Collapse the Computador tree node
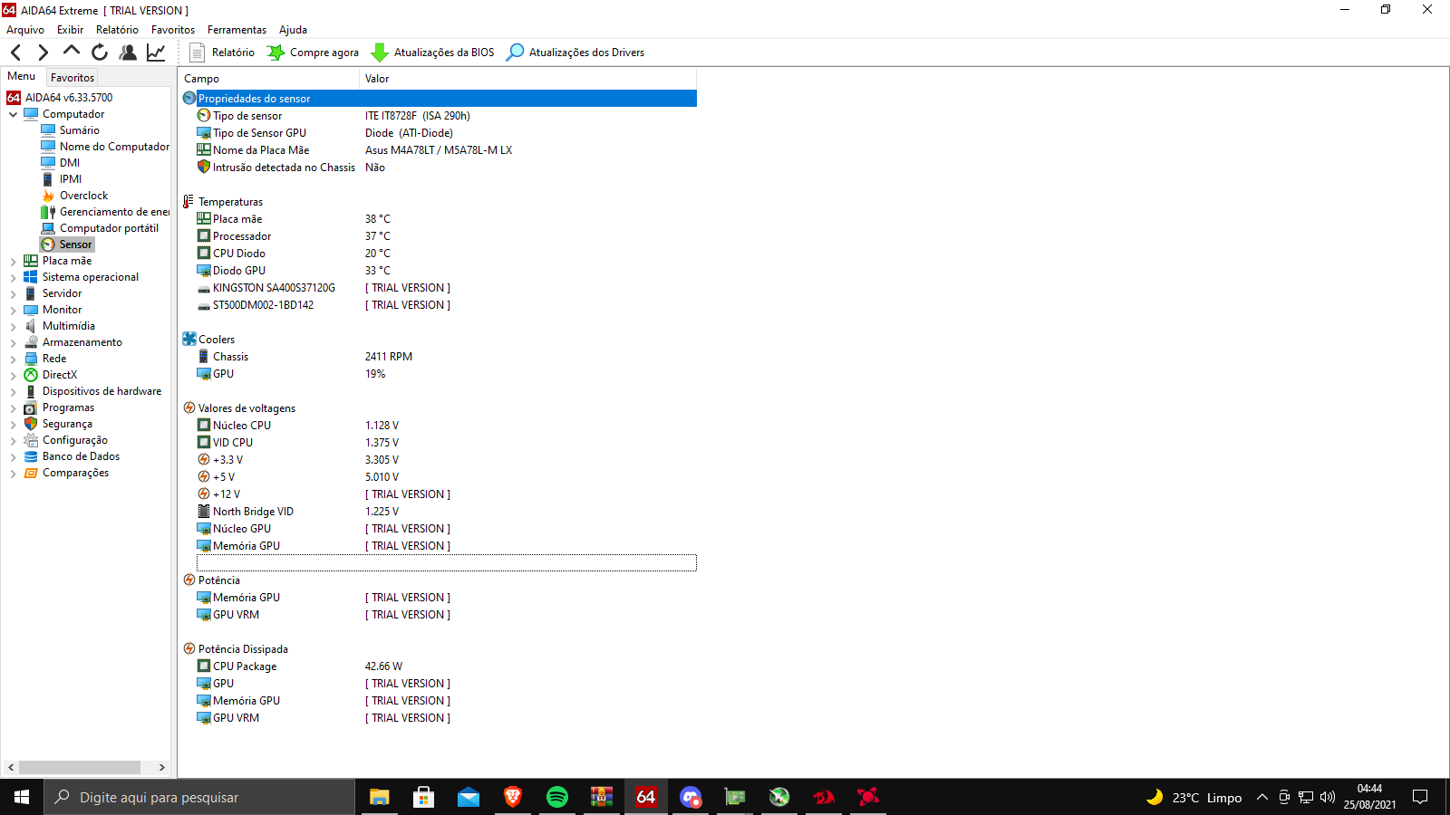The image size is (1450, 815). point(13,115)
